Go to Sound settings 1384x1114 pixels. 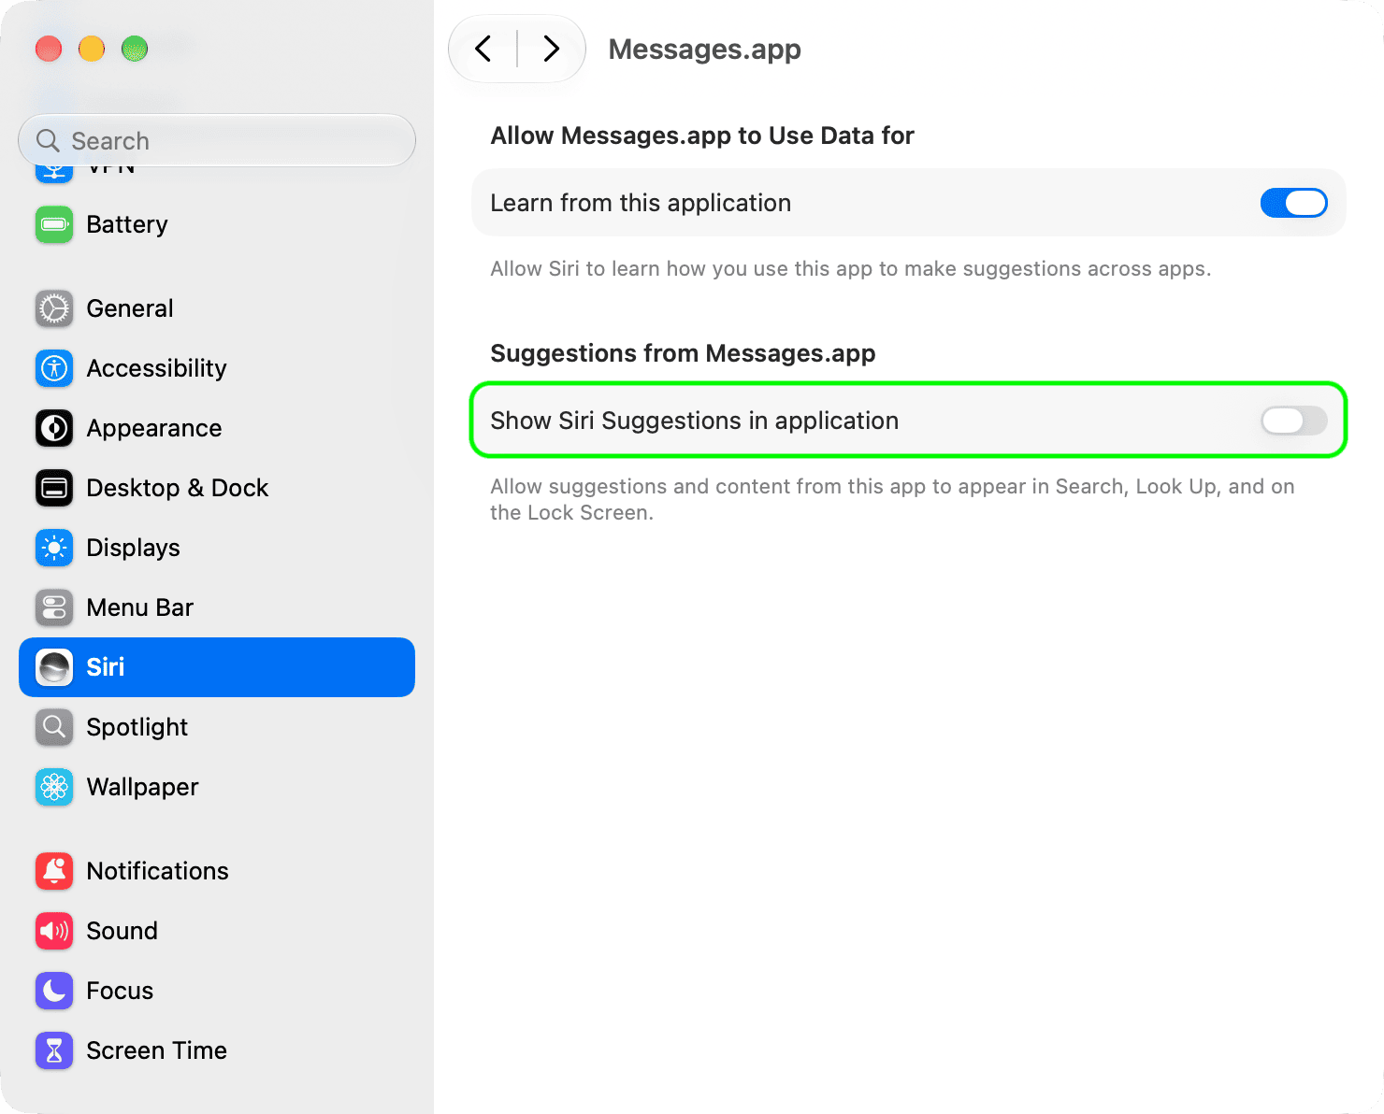coord(217,931)
